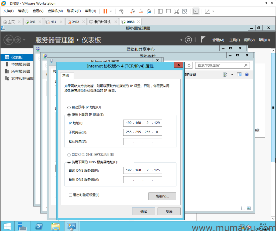This screenshot has height=231, width=276.
Task: Click the 备用 DNS 服务器 input field
Action: click(x=143, y=180)
